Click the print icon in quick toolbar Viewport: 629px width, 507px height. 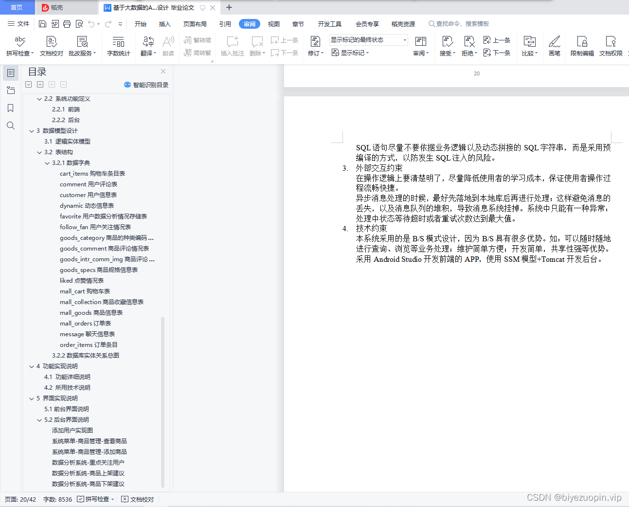[x=67, y=24]
